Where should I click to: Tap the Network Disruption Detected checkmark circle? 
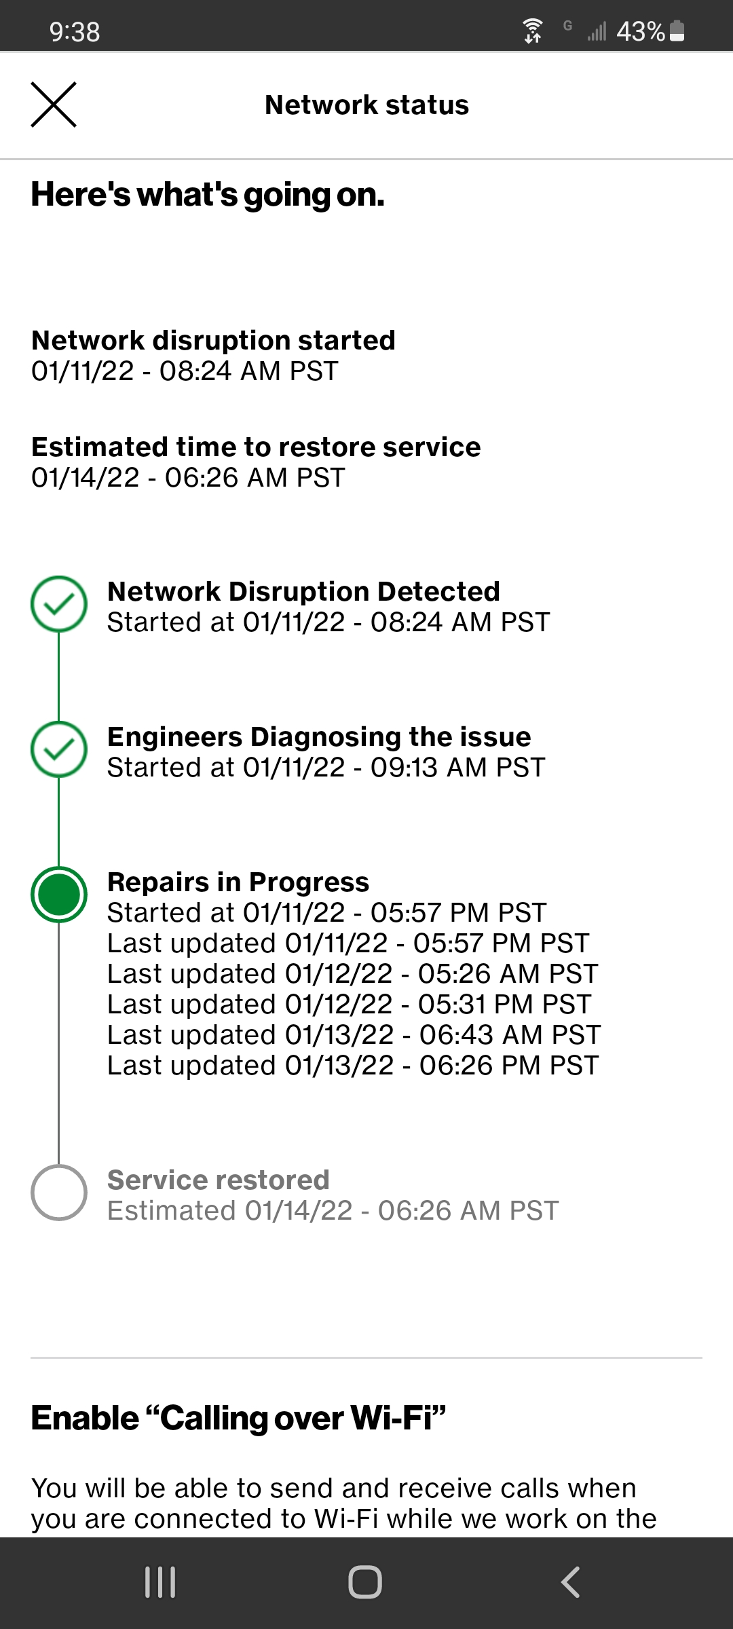[60, 603]
